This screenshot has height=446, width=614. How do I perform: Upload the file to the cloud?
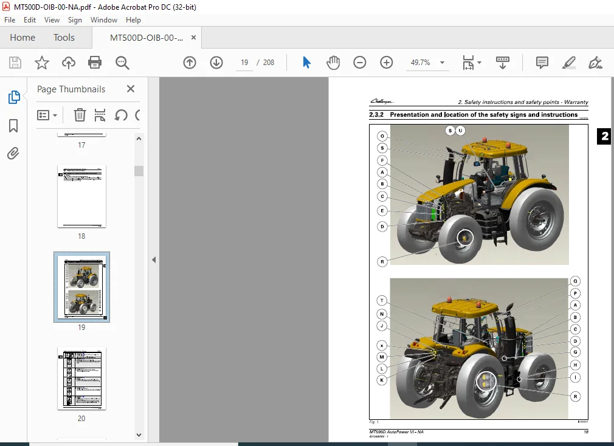click(x=69, y=63)
